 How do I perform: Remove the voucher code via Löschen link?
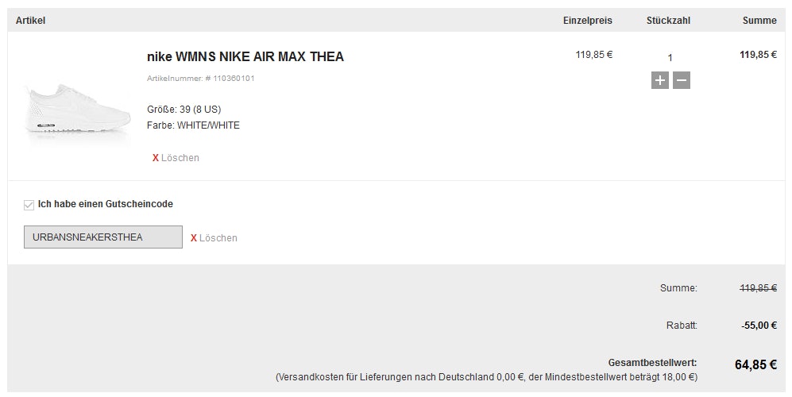[218, 238]
